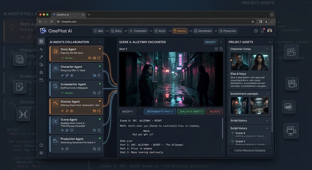
Task: Select the Maya character portrait
Action: (x=259, y=61)
